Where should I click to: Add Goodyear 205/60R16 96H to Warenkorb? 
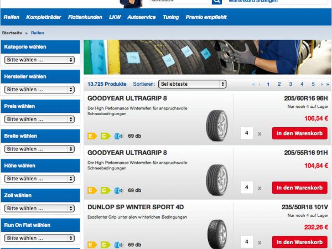tap(299, 133)
